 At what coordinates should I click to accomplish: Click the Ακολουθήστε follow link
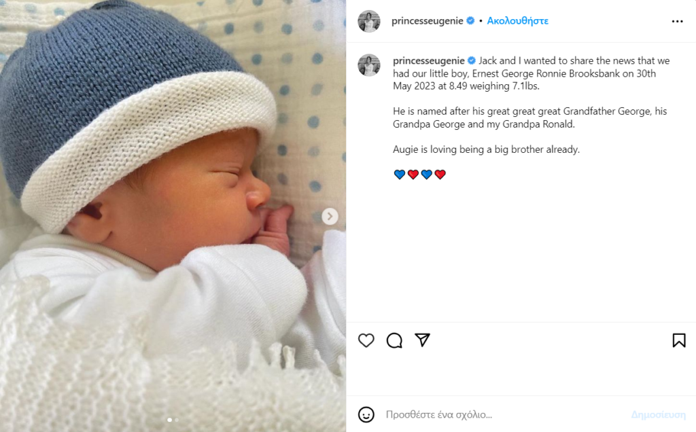[x=517, y=21]
